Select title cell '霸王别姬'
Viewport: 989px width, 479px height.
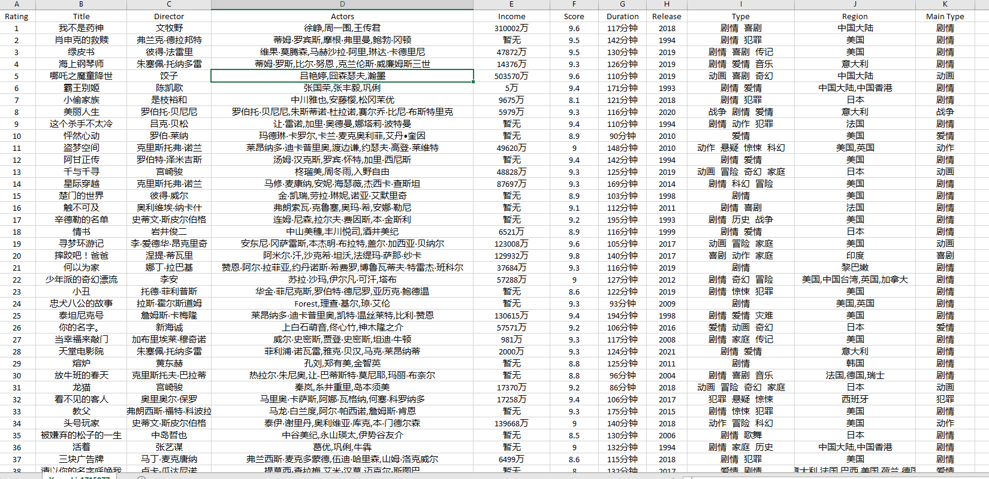coord(81,88)
